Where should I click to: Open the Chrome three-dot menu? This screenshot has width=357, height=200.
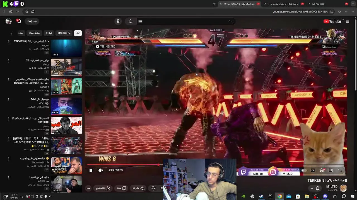point(4,12)
